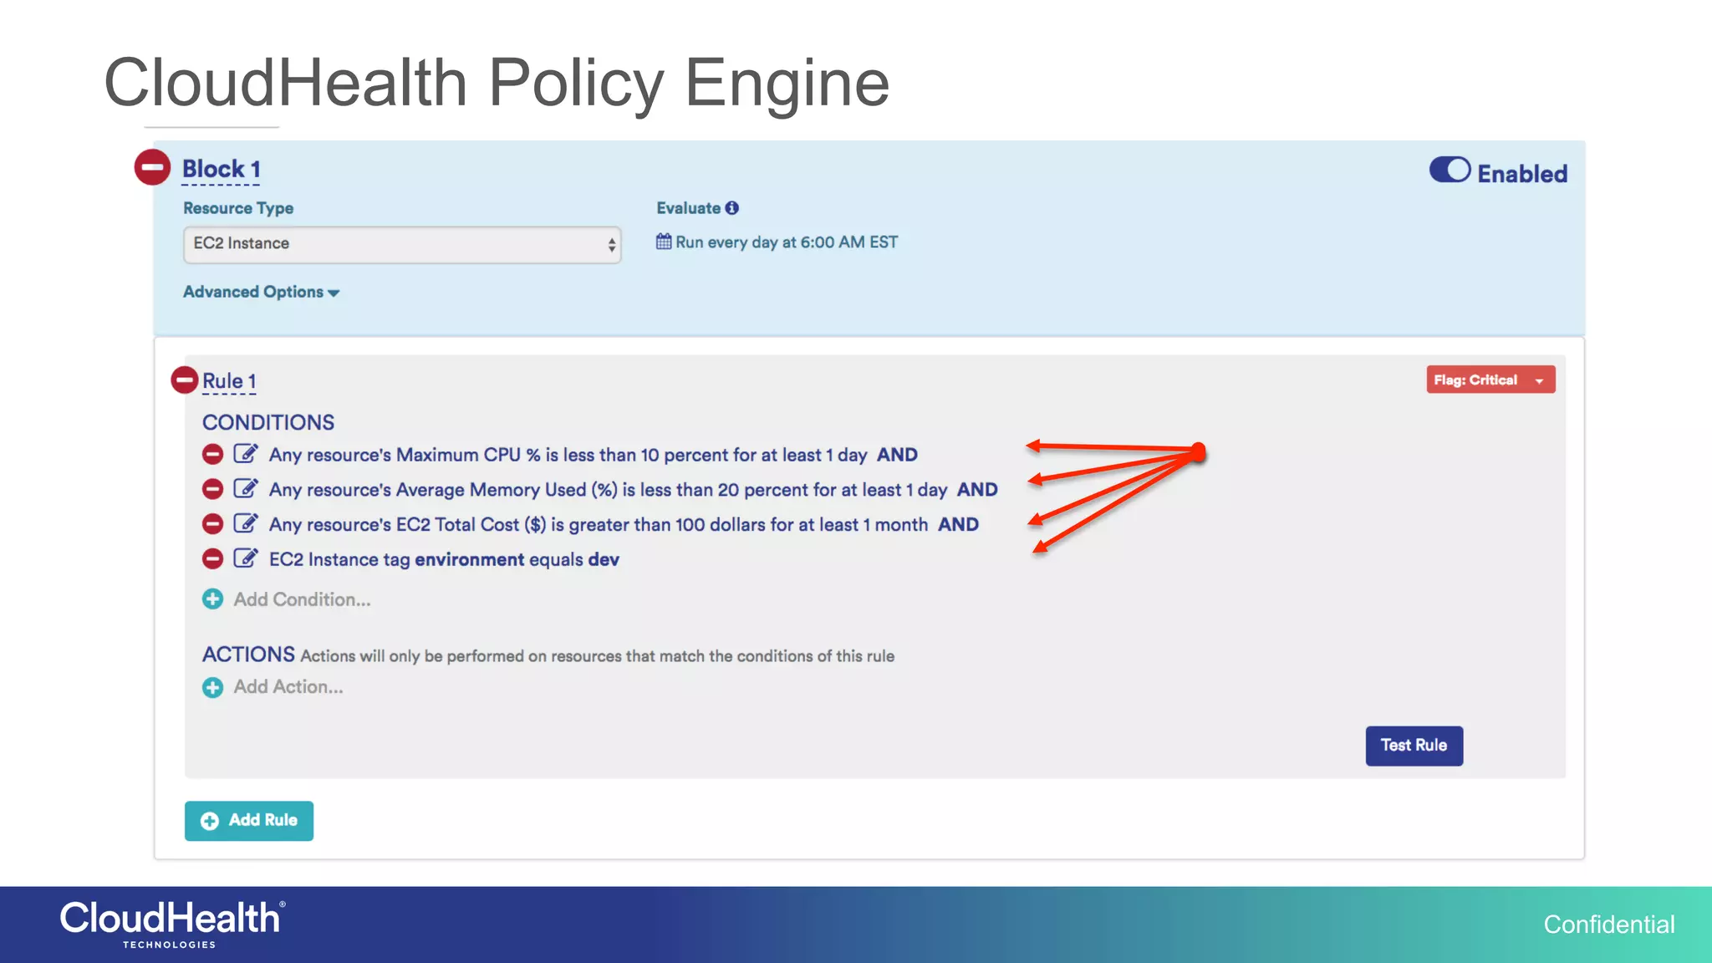Click the Add Condition plus icon
The image size is (1712, 963).
[212, 599]
